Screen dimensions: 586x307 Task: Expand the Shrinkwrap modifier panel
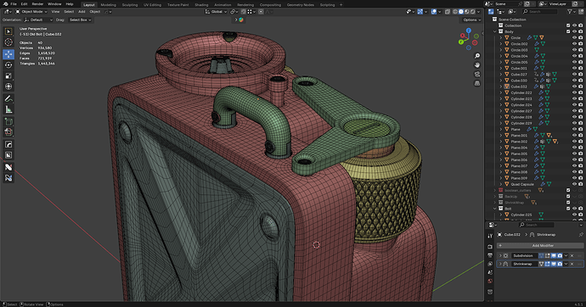pos(500,264)
